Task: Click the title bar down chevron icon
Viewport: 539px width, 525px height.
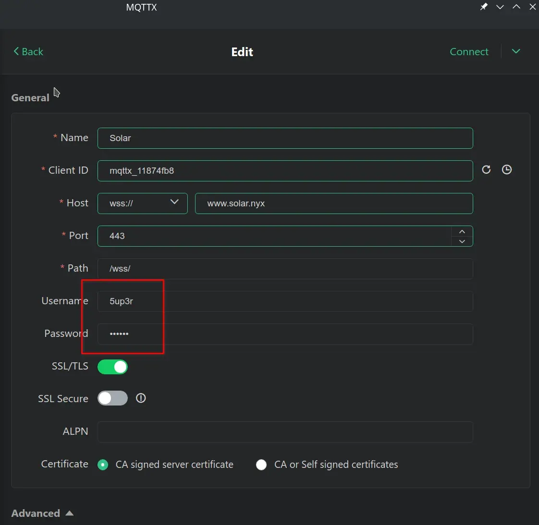Action: click(500, 7)
